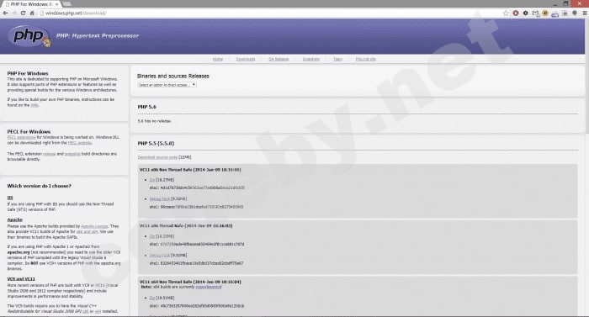Open the QA Releases navigation link
This screenshot has width=589, height=317.
[279, 60]
